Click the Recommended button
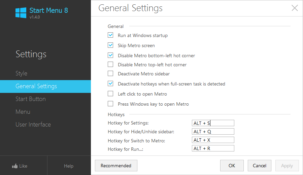 [x=116, y=166]
